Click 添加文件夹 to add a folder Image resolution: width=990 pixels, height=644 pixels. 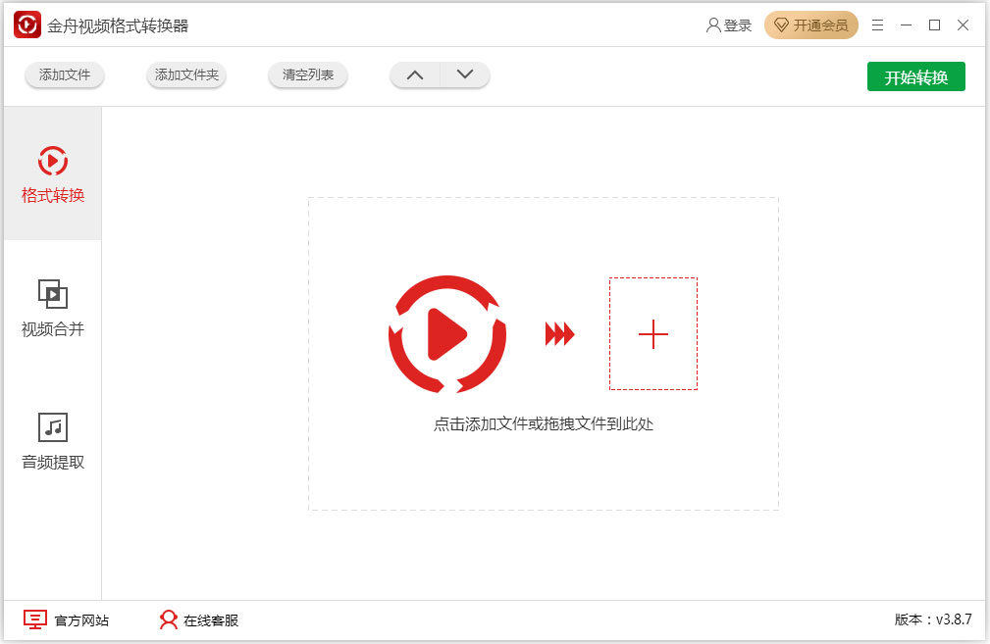pyautogui.click(x=185, y=75)
